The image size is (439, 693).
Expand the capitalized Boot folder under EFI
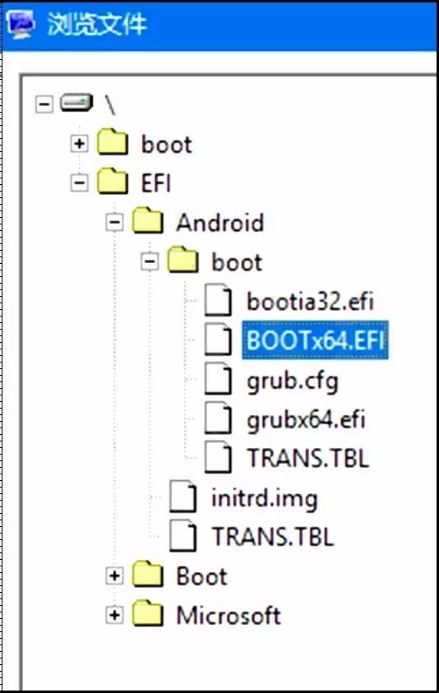click(x=114, y=575)
